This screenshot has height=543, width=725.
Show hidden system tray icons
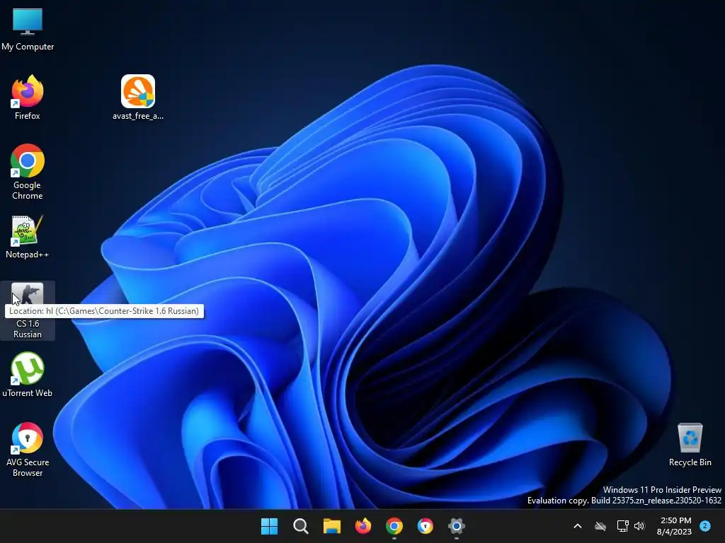click(578, 526)
